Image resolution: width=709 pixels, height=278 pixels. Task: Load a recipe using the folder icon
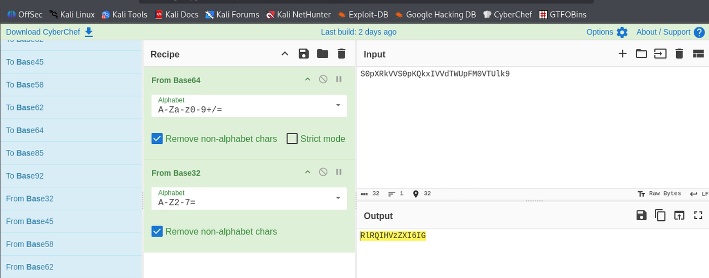point(323,54)
